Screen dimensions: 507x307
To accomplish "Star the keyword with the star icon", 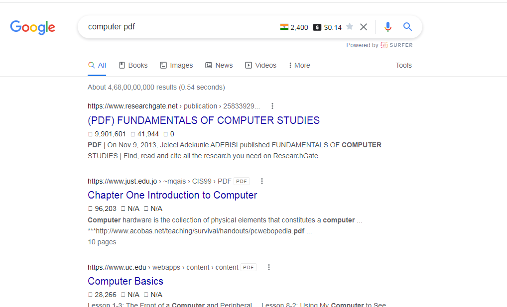I will click(350, 26).
